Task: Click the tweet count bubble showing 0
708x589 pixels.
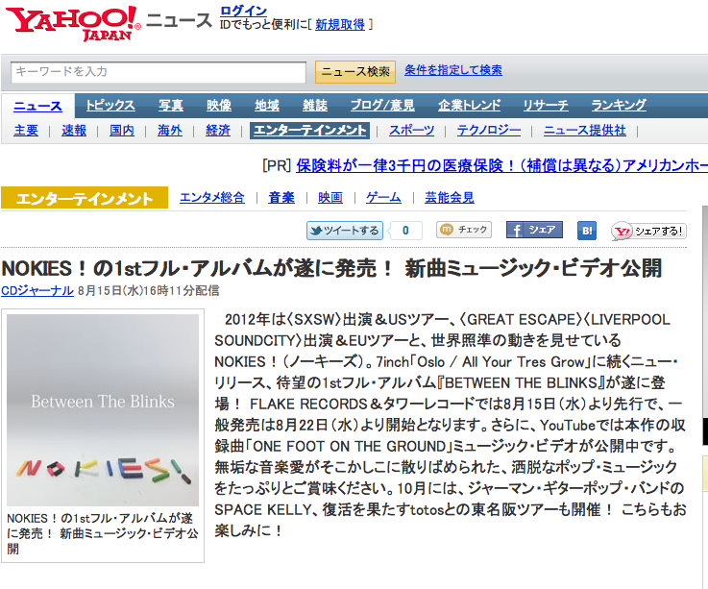Action: click(x=405, y=231)
